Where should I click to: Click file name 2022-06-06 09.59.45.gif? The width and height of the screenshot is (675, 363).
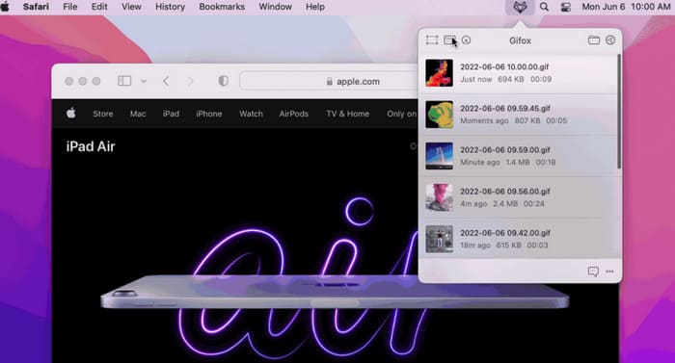(505, 109)
